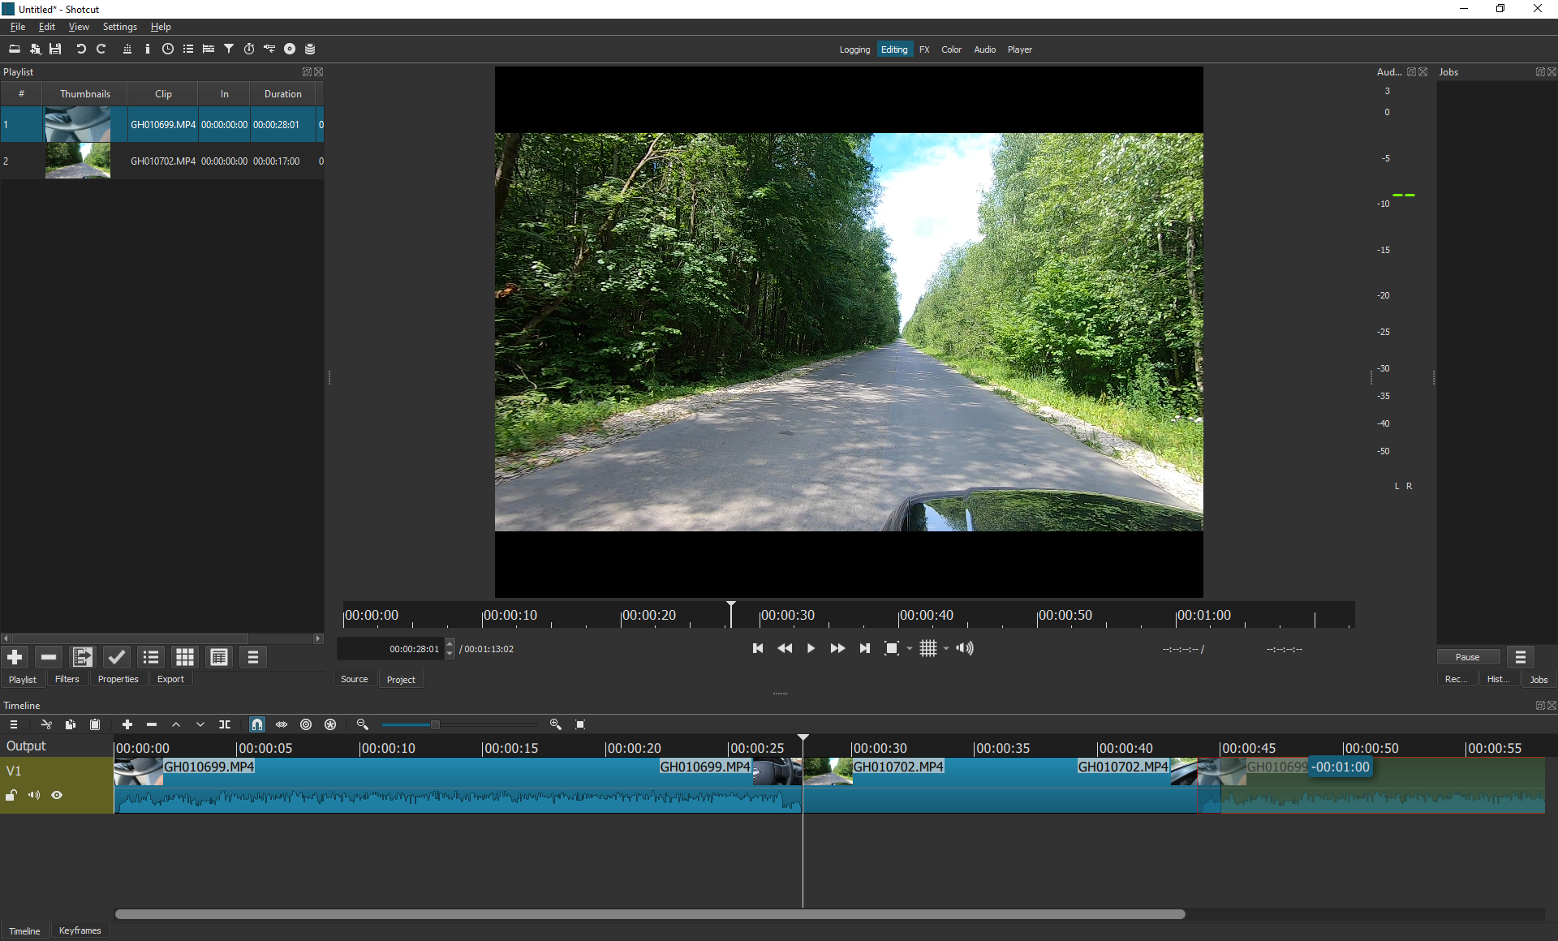
Task: Expand the grid display dropdown arrow
Action: pyautogui.click(x=946, y=648)
